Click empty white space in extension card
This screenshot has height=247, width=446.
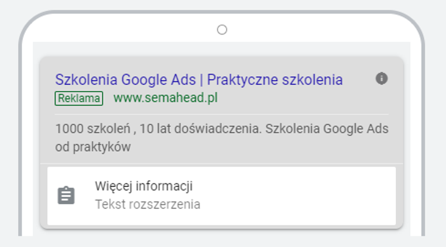[x=304, y=196]
